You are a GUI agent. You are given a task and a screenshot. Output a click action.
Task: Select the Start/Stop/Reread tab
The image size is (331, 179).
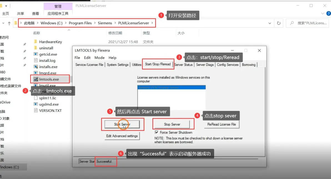(x=158, y=64)
